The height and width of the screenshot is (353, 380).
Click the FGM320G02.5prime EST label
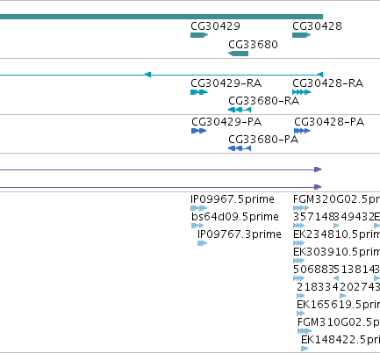[x=336, y=199]
